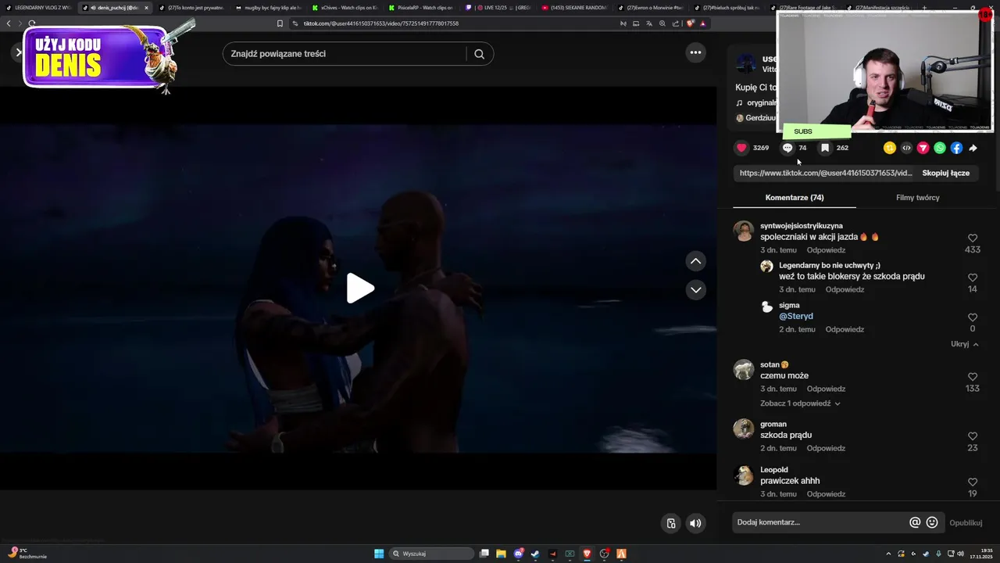This screenshot has height=563, width=1000.
Task: Open the three-dot video options menu
Action: click(695, 52)
